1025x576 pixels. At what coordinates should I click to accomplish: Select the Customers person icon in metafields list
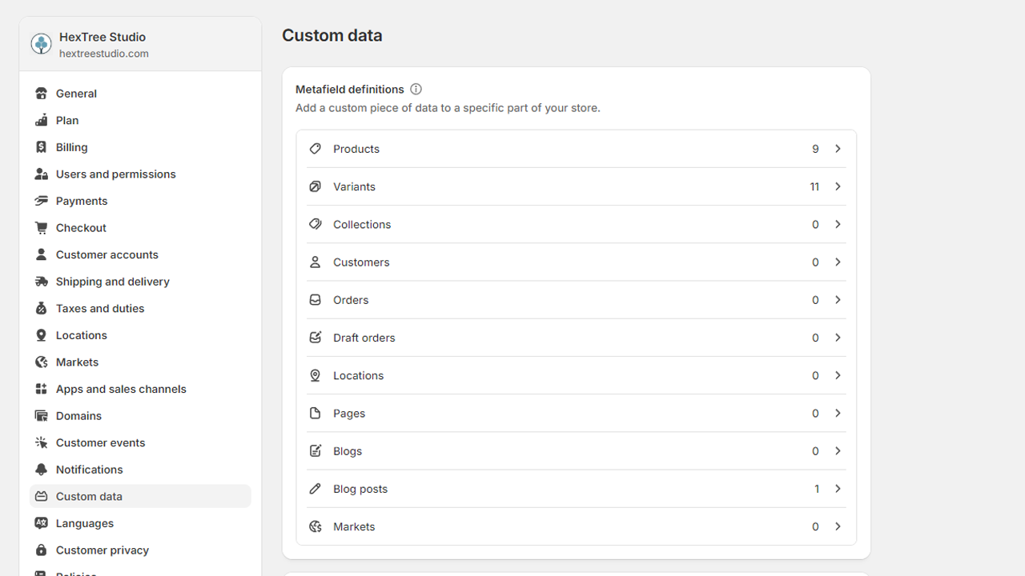pos(316,262)
